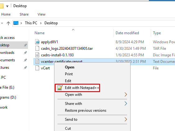This screenshot has height=131, width=175.
Task: Click the vcenter-certificate-report text file icon
Action: click(x=37, y=61)
